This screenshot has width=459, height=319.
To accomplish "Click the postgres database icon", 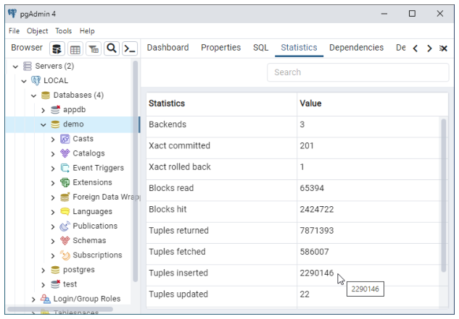I will [55, 270].
